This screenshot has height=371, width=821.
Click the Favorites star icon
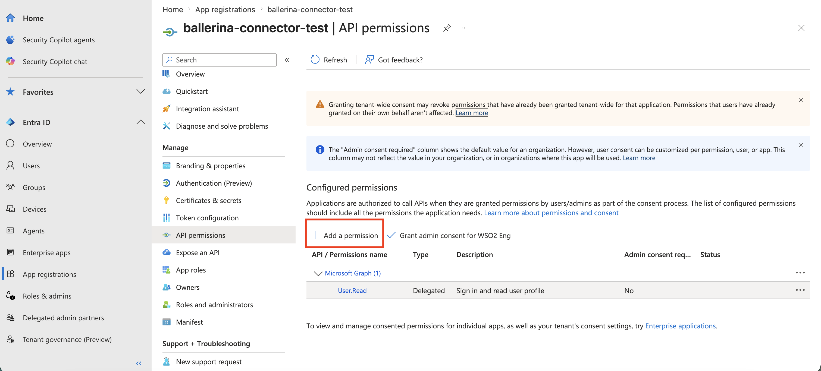10,92
